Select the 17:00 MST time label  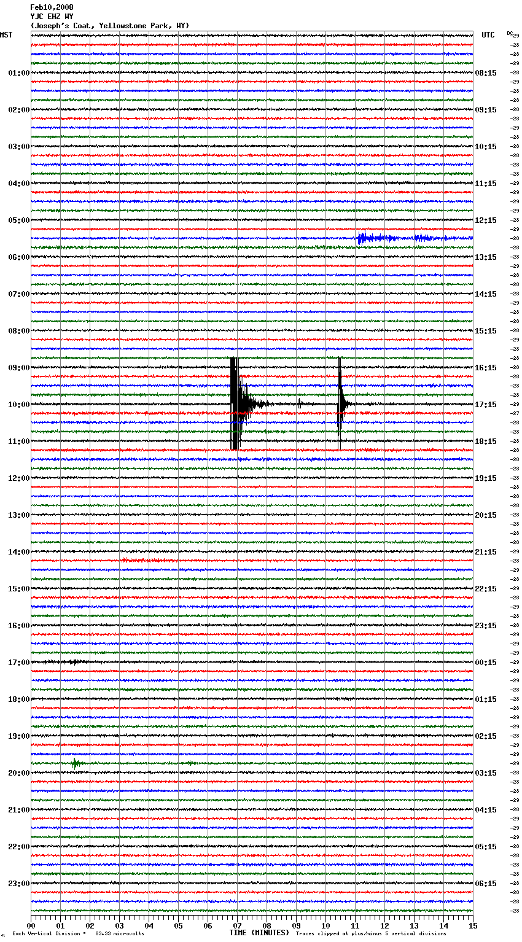tap(19, 663)
